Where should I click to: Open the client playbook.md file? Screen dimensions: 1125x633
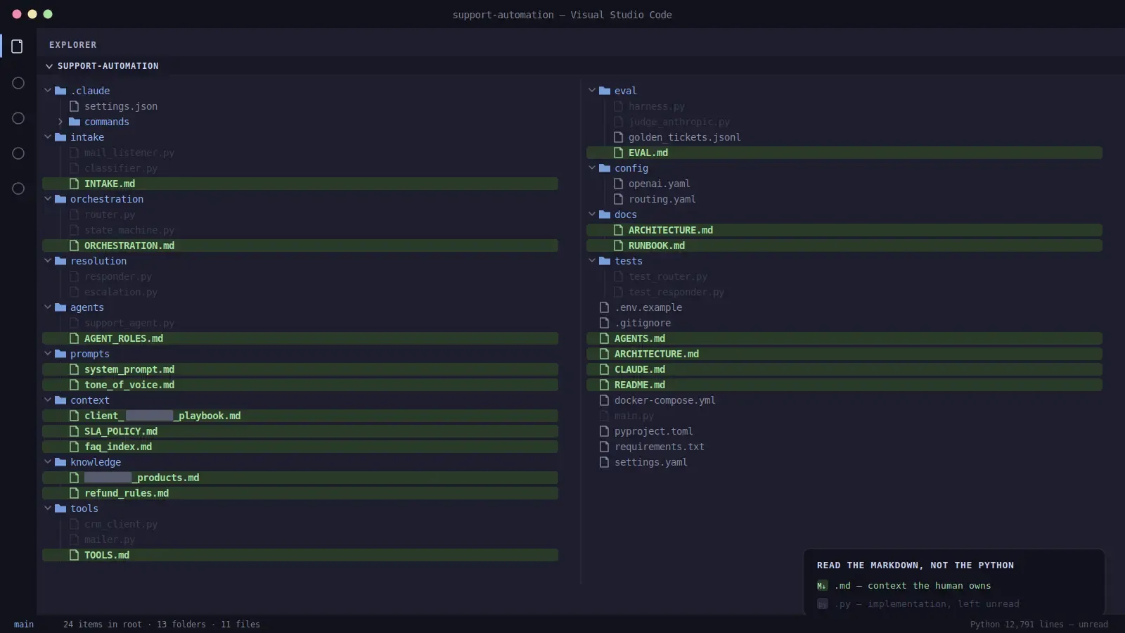[300, 416]
